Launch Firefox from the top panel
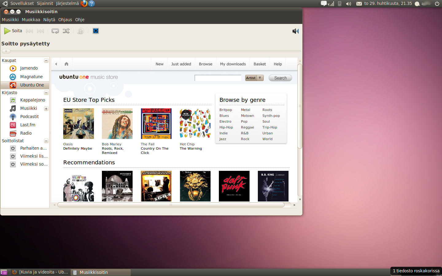The height and width of the screenshot is (276, 442). pyautogui.click(x=84, y=4)
